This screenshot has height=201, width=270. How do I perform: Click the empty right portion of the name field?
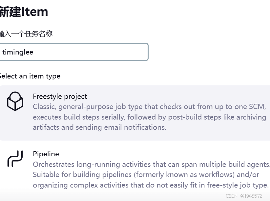click(x=103, y=52)
